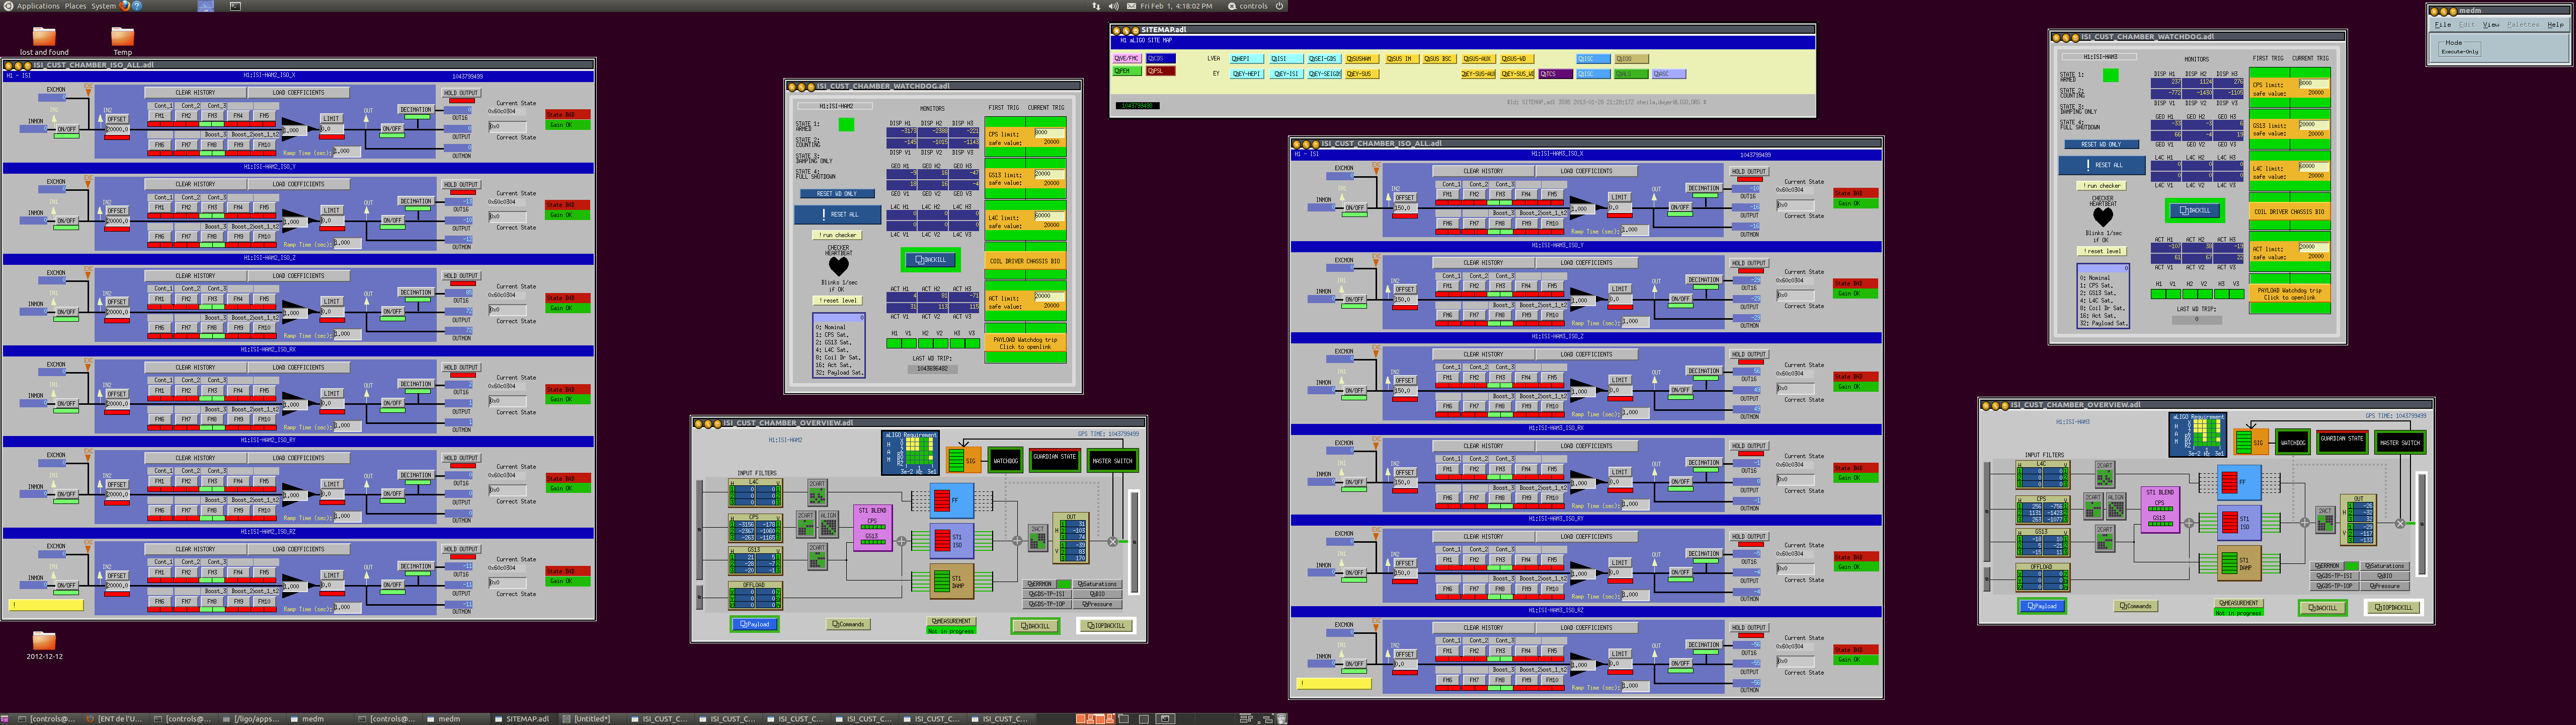Open the ST1 ISO block in the HAM2 overview
The height and width of the screenshot is (725, 2576).
tap(951, 541)
